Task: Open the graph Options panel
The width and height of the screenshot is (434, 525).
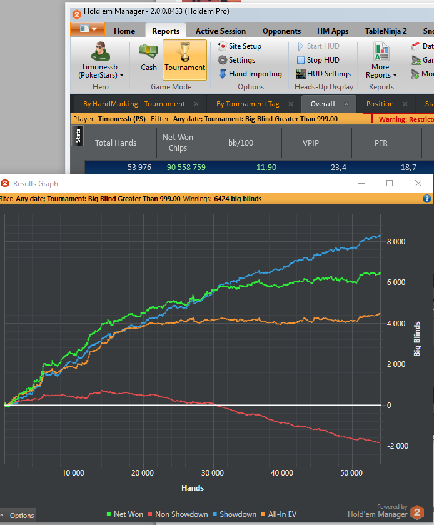Action: tap(18, 516)
